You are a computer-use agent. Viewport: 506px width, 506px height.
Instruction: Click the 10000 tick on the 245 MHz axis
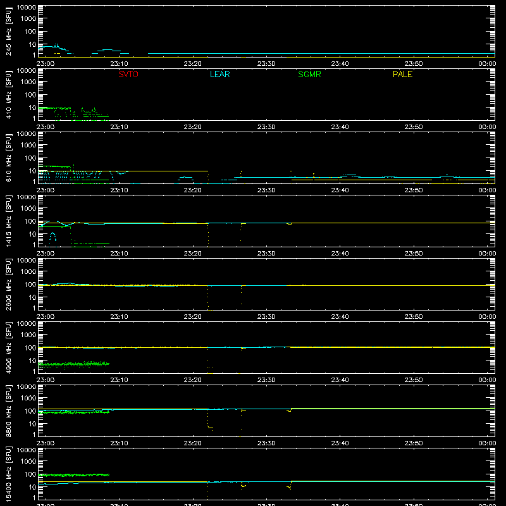[x=27, y=8]
